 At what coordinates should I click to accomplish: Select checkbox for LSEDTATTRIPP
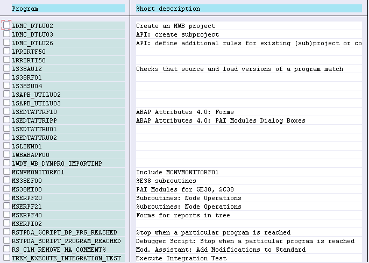6,120
